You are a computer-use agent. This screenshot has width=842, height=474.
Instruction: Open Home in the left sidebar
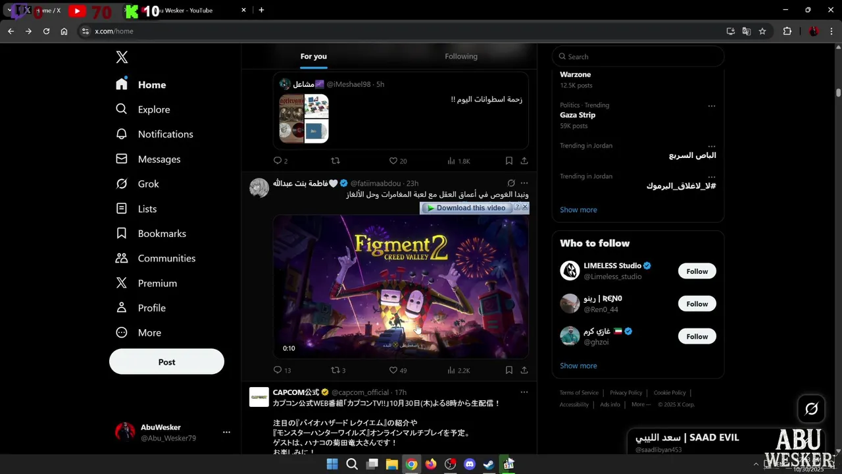[x=141, y=84]
